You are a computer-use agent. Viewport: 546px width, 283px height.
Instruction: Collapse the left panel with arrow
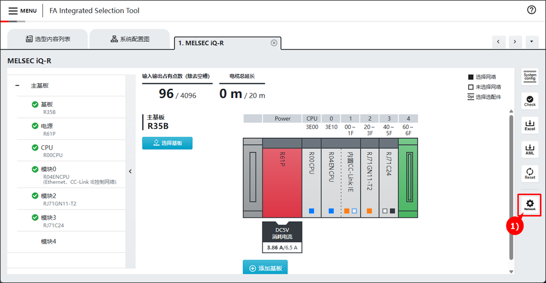(130, 171)
